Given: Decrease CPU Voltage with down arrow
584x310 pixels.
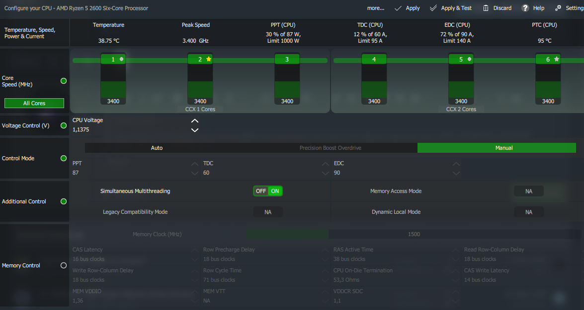Looking at the screenshot, I should click(x=195, y=130).
